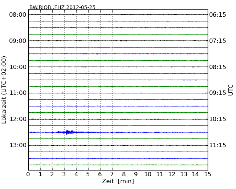Image resolution: width=236 pixels, height=189 pixels.
Task: Click the x-axis tick label 3
Action: coord(64,174)
